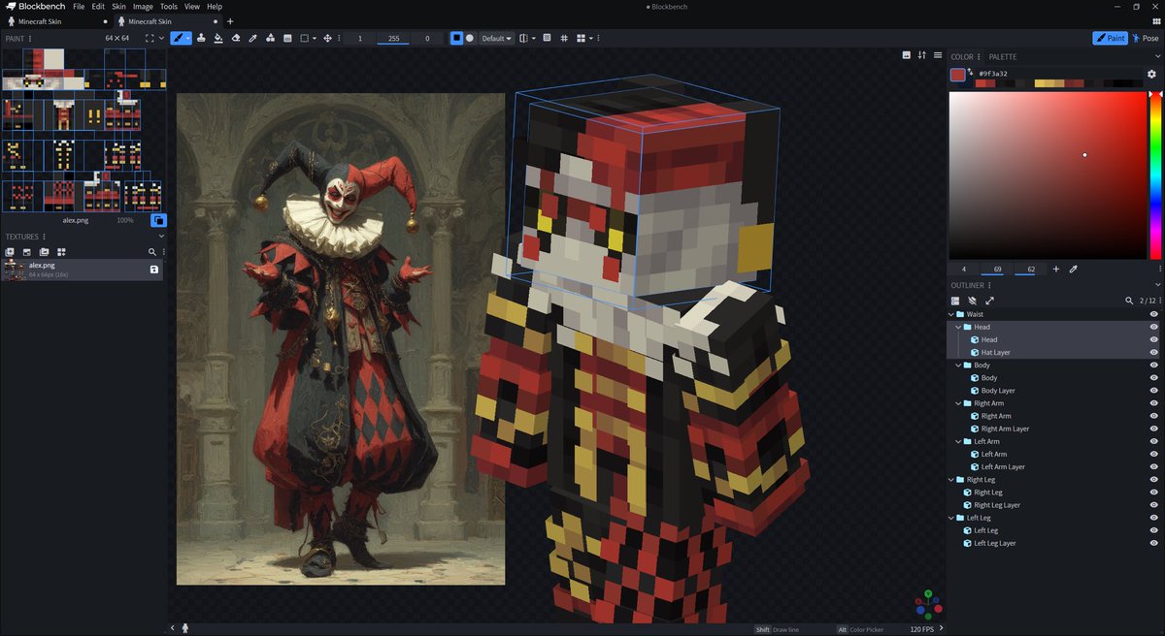Open the Default blend mode dropdown
1165x636 pixels.
click(x=497, y=38)
